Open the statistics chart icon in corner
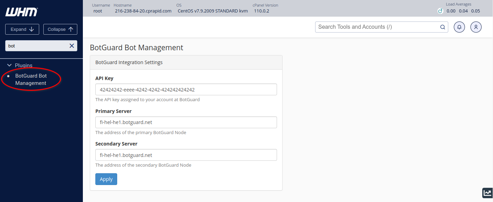This screenshot has height=202, width=493. point(487,193)
